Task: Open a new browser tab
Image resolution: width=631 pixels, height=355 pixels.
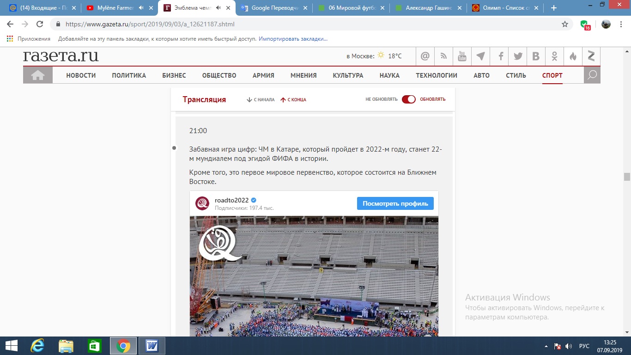Action: coord(554,8)
